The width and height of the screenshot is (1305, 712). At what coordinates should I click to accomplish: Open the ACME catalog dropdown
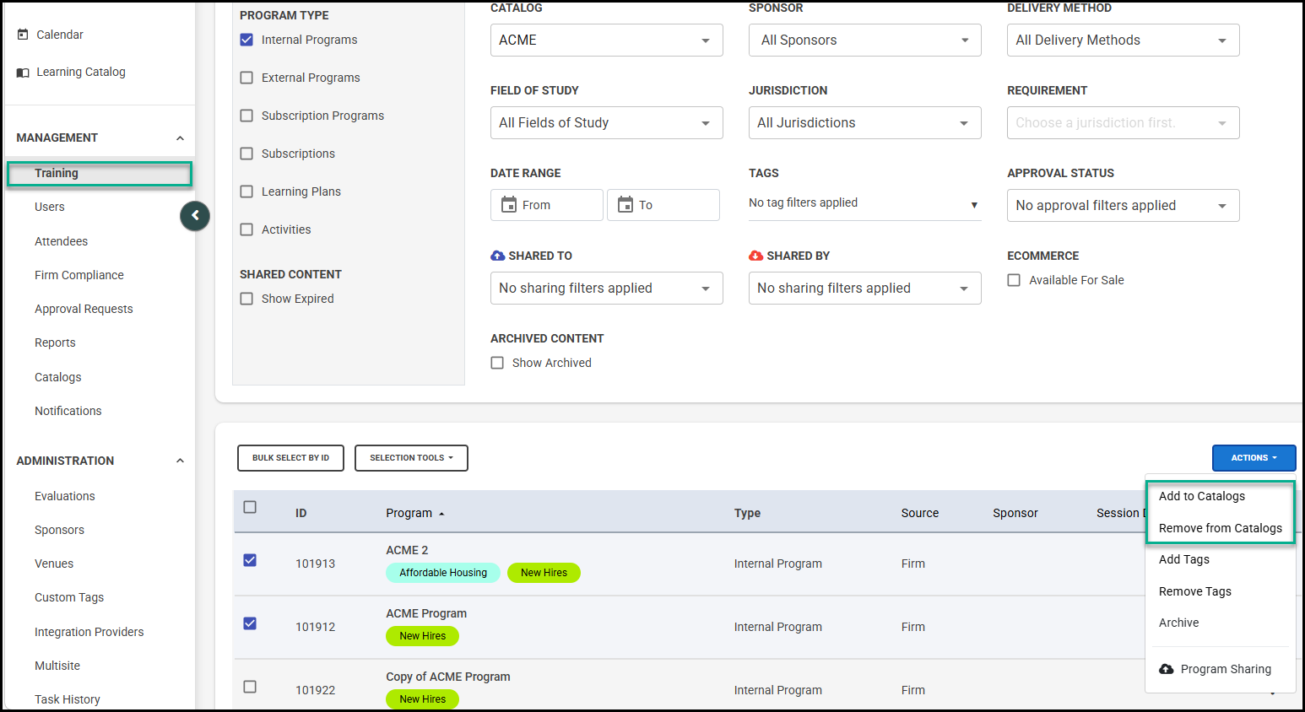click(x=606, y=40)
